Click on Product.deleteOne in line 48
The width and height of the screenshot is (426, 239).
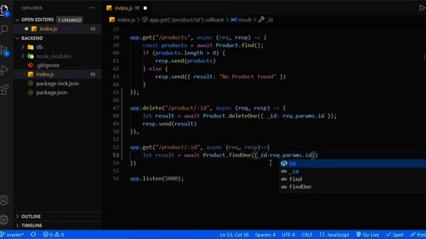click(x=230, y=116)
